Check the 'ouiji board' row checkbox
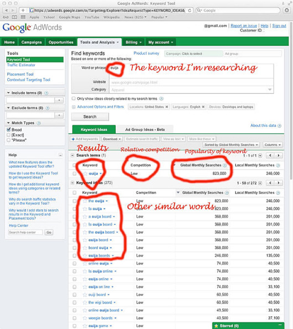 pos(75,295)
